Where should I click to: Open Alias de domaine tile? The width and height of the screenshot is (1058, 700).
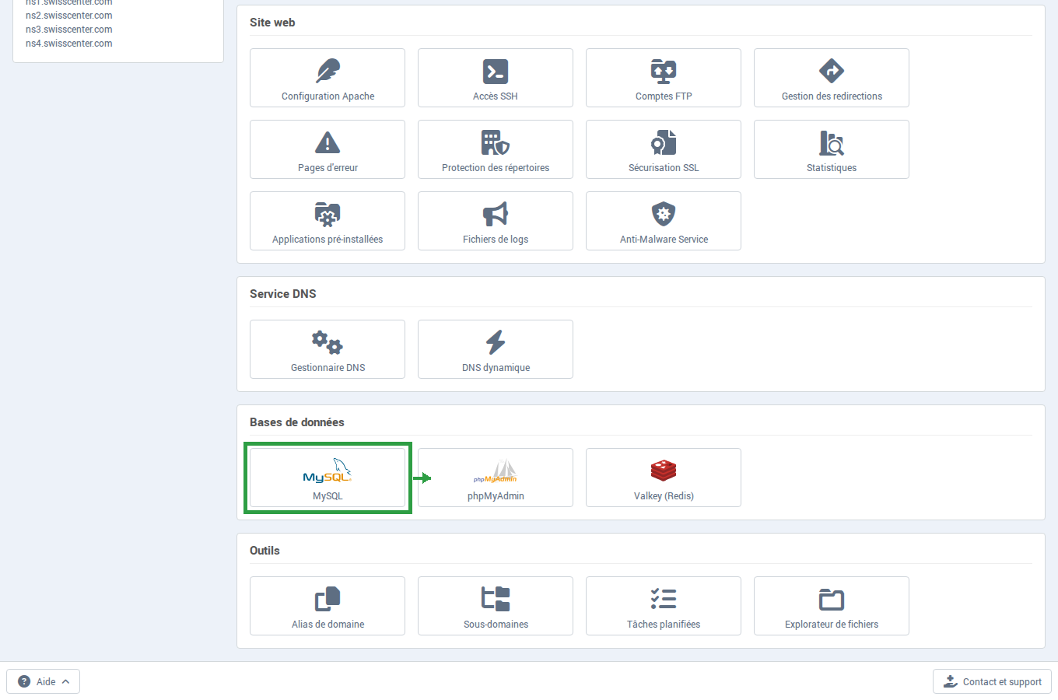(x=328, y=606)
